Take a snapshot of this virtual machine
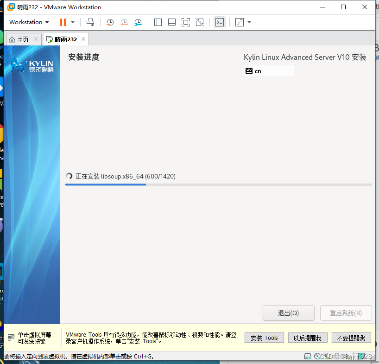379x364 pixels. [110, 22]
